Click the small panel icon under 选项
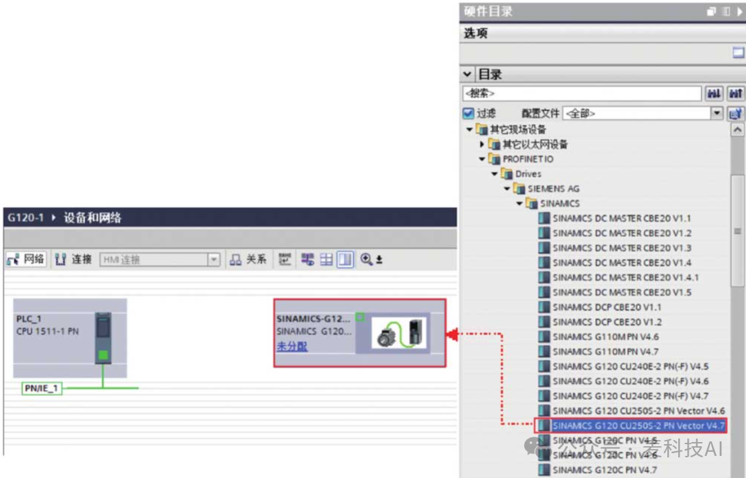Viewport: 746px width, 478px height. tap(738, 52)
